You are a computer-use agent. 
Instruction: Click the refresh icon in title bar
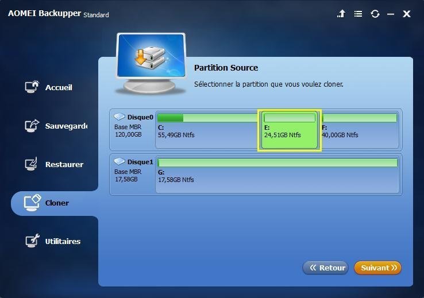point(375,14)
